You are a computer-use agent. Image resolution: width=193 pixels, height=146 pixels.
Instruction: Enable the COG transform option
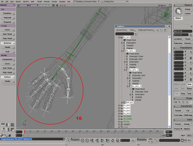[x=176, y=93]
